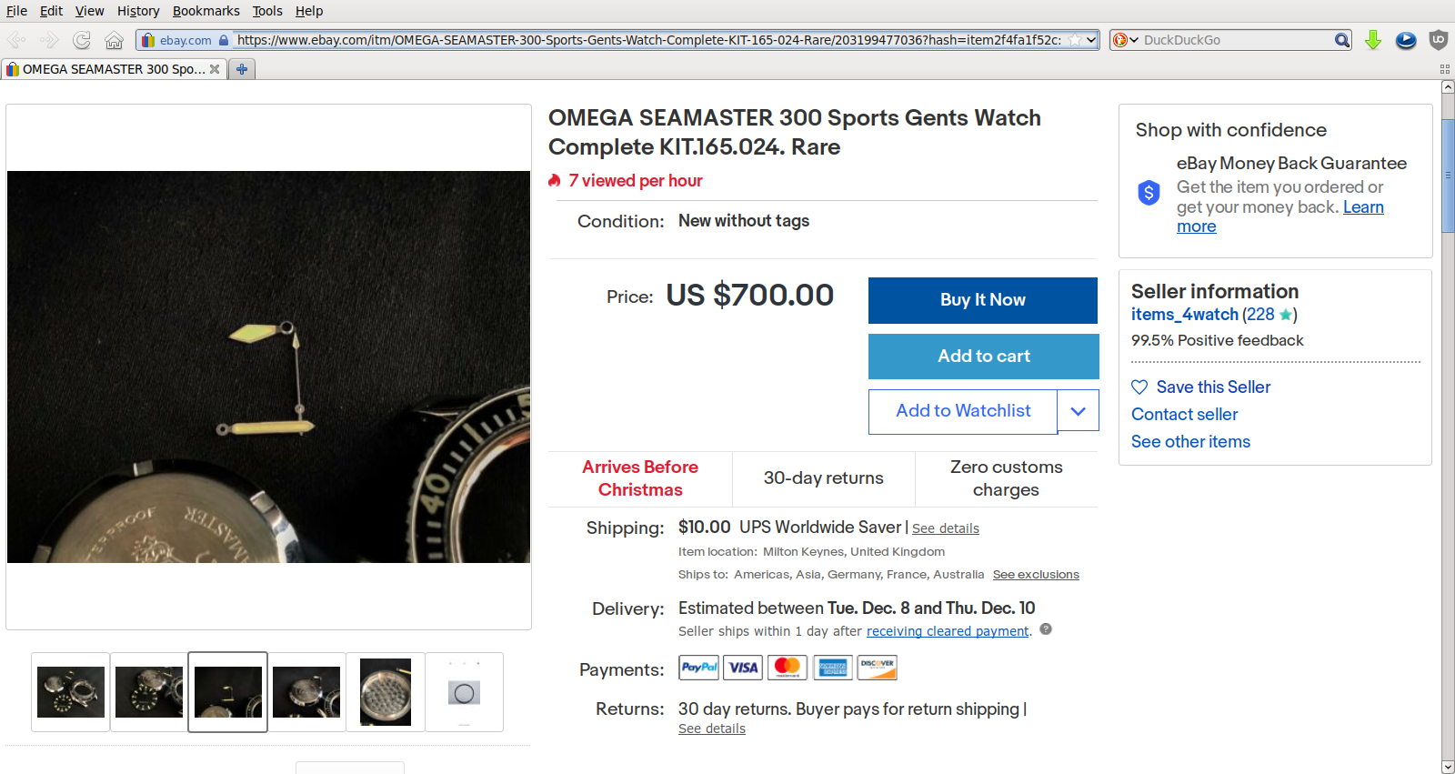
Task: Click the search magnifier in DuckDuckGo box
Action: pyautogui.click(x=1342, y=40)
